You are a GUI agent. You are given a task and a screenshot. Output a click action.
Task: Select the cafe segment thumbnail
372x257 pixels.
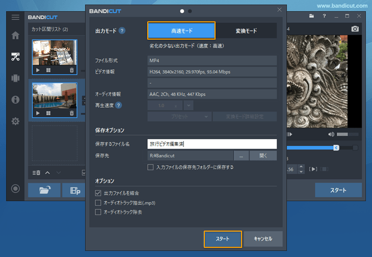(x=55, y=52)
